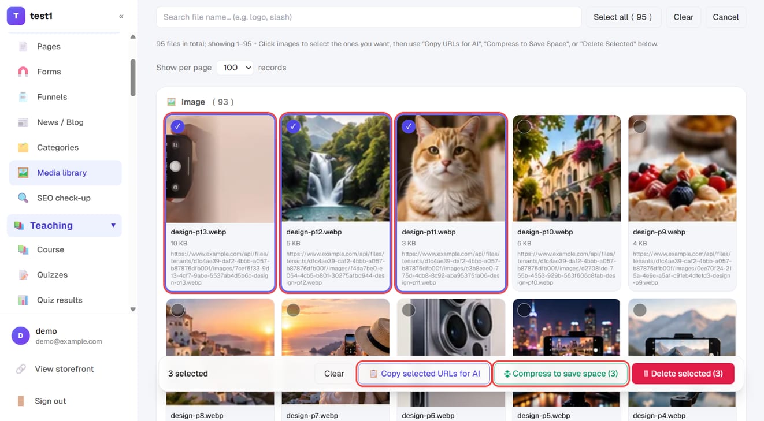Collapse the sidebar with the double chevron
This screenshot has width=764, height=421.
tap(121, 16)
